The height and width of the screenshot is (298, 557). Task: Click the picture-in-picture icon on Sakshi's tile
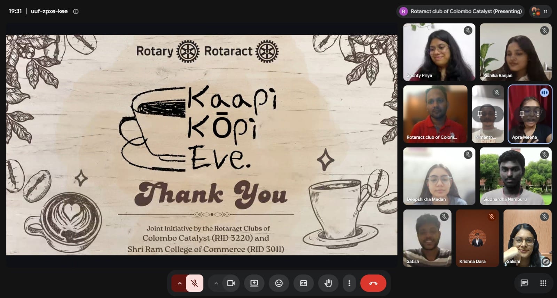pos(546,261)
